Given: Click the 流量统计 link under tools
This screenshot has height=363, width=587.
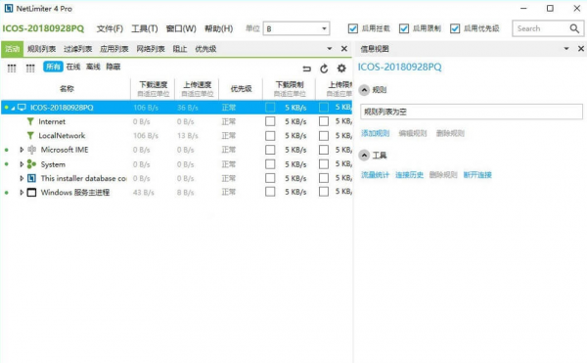Looking at the screenshot, I should click(x=375, y=174).
